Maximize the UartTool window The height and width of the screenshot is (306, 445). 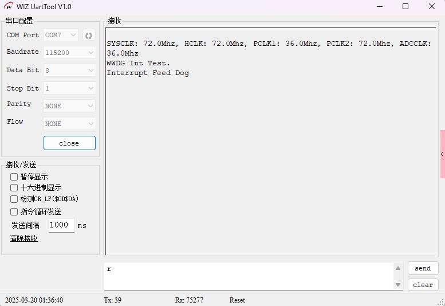pos(405,7)
